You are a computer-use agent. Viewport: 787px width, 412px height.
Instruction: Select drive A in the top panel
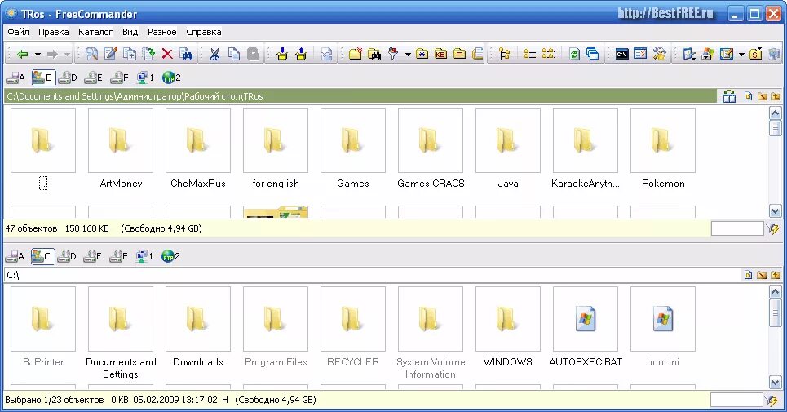coord(15,78)
